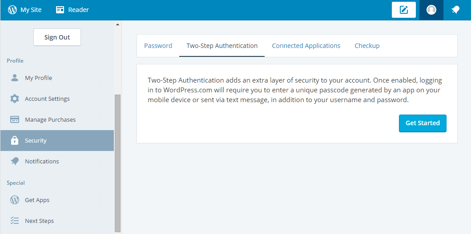Click the sidebar Notifications bell icon

coord(14,161)
